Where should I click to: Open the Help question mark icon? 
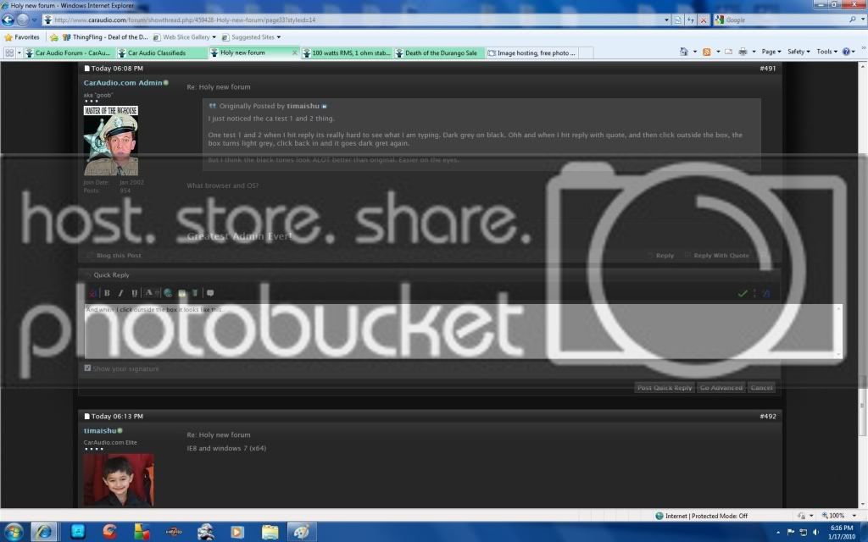pos(846,52)
